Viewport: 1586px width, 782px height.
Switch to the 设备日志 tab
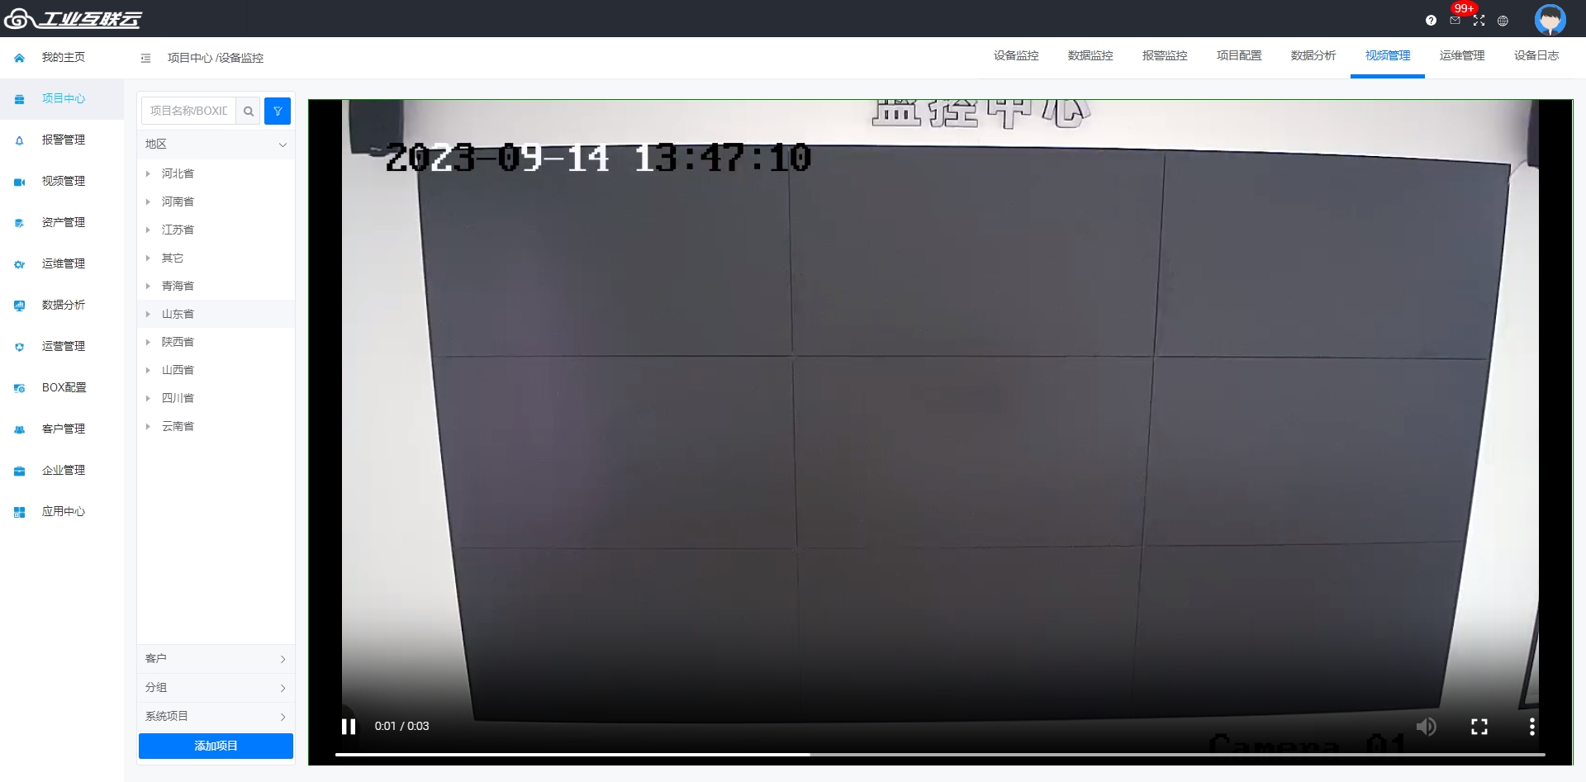(1536, 56)
